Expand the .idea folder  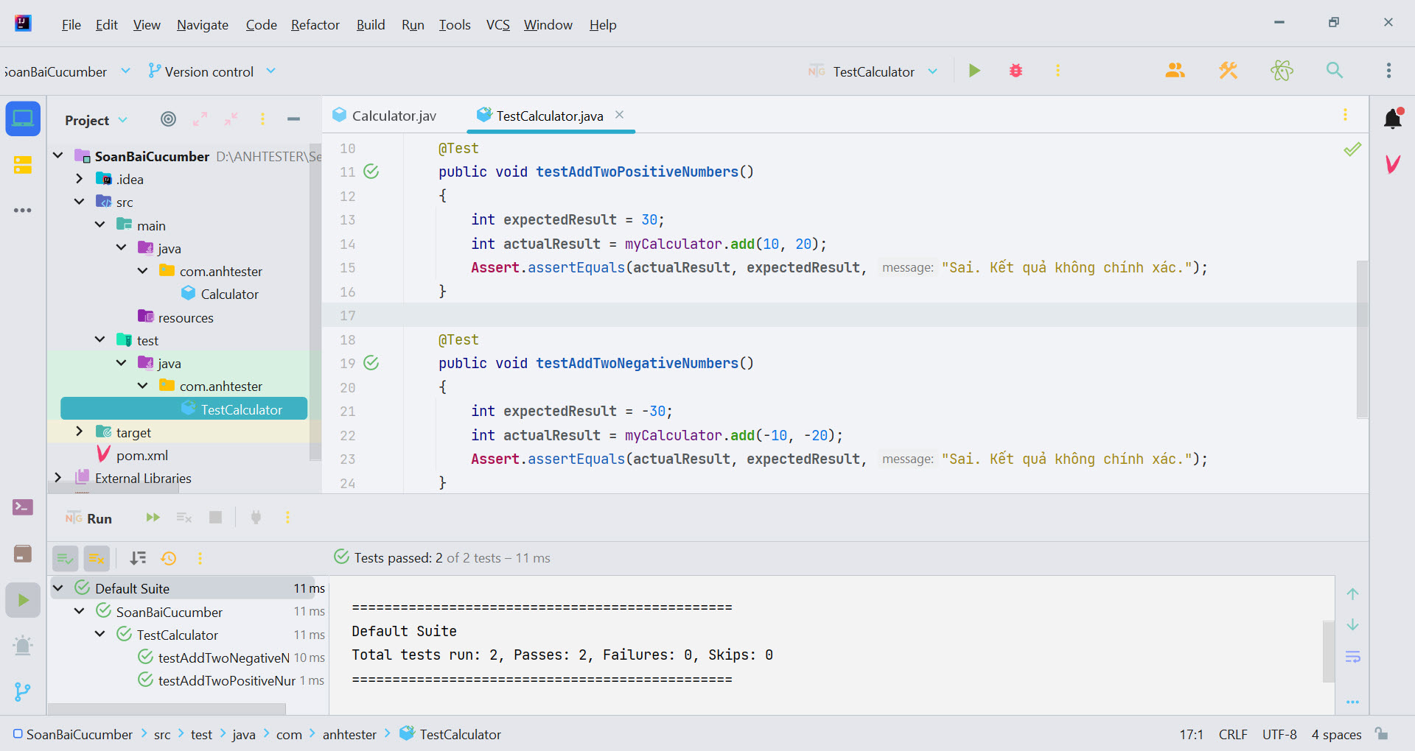tap(79, 179)
